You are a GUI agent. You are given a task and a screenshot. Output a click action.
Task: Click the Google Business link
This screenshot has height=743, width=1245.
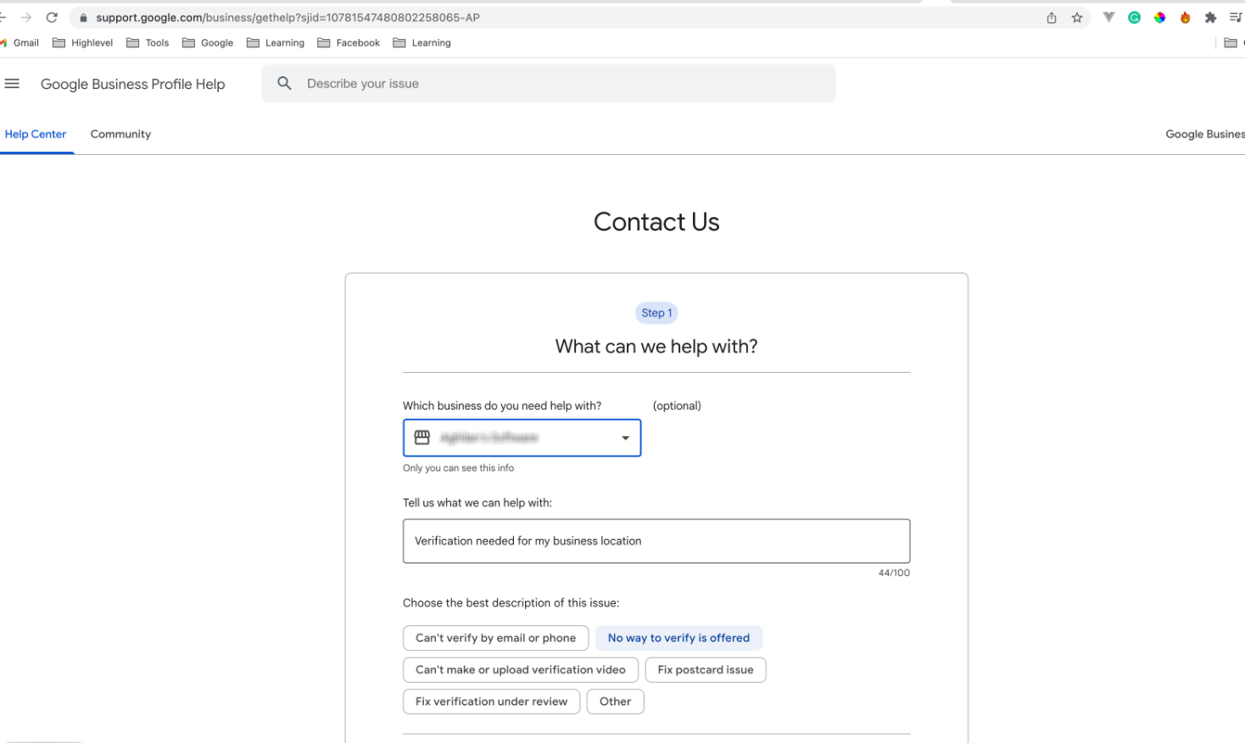[x=1205, y=134]
